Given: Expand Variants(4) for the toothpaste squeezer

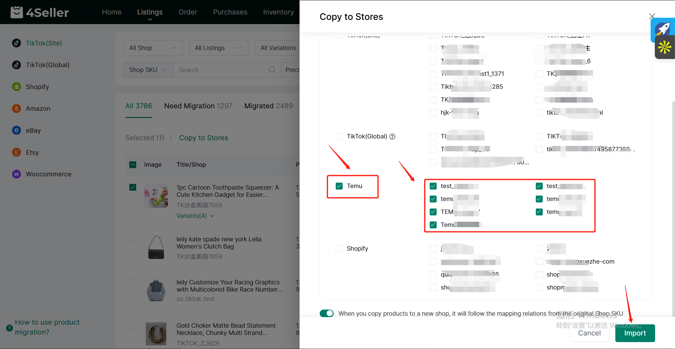Looking at the screenshot, I should (195, 216).
